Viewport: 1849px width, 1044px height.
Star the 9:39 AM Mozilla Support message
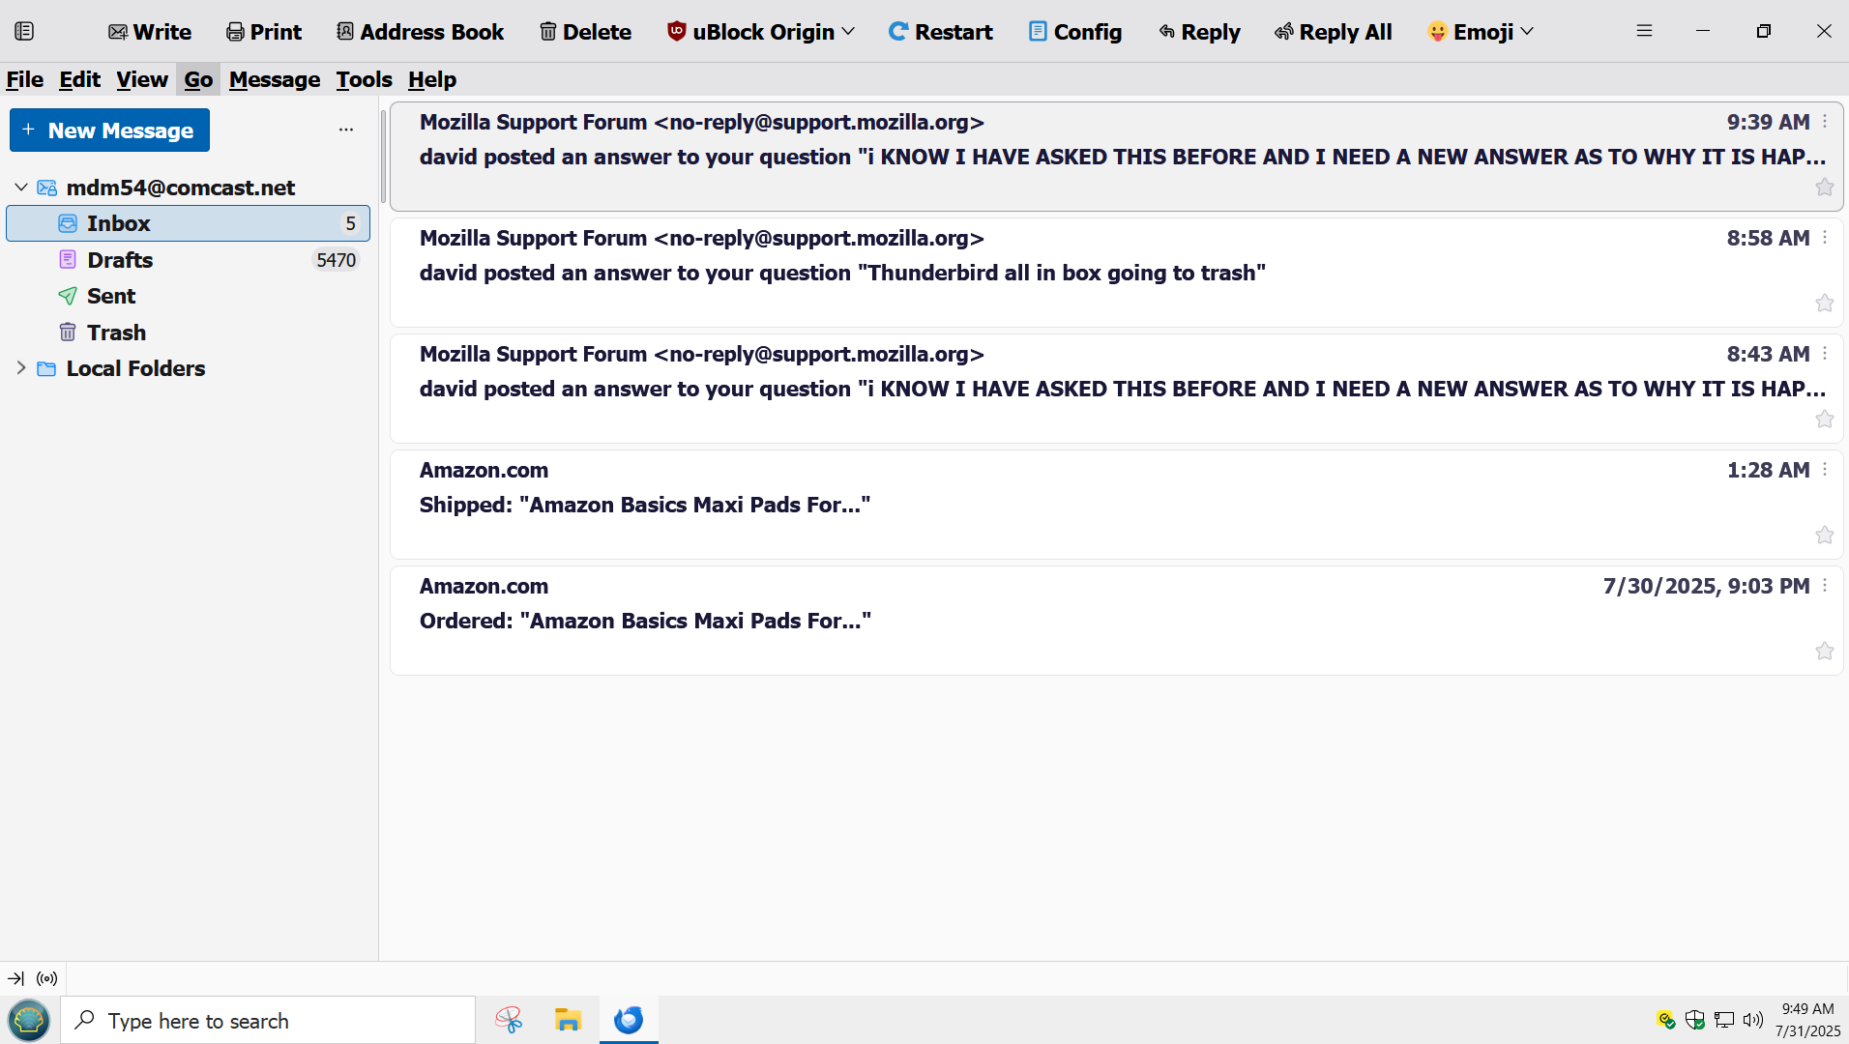click(x=1825, y=188)
